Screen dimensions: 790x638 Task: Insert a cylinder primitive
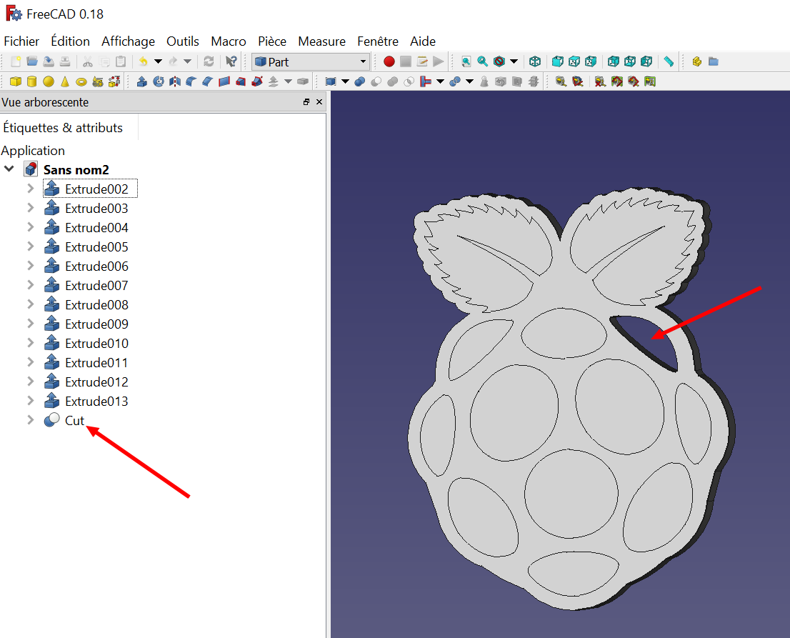coord(31,81)
